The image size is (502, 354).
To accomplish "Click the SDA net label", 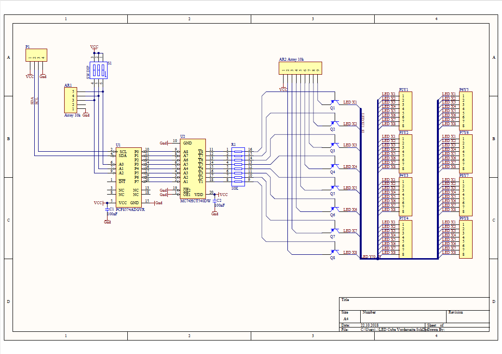I will (x=32, y=101).
